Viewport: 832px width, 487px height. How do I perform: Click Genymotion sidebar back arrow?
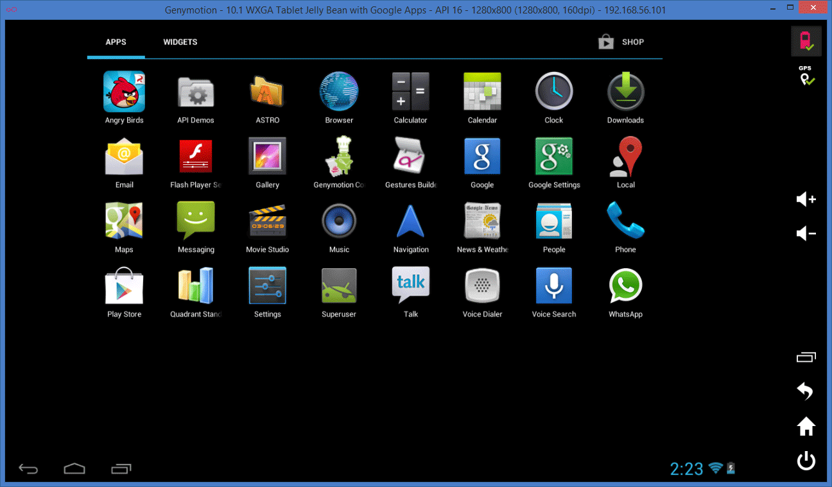pyautogui.click(x=806, y=391)
